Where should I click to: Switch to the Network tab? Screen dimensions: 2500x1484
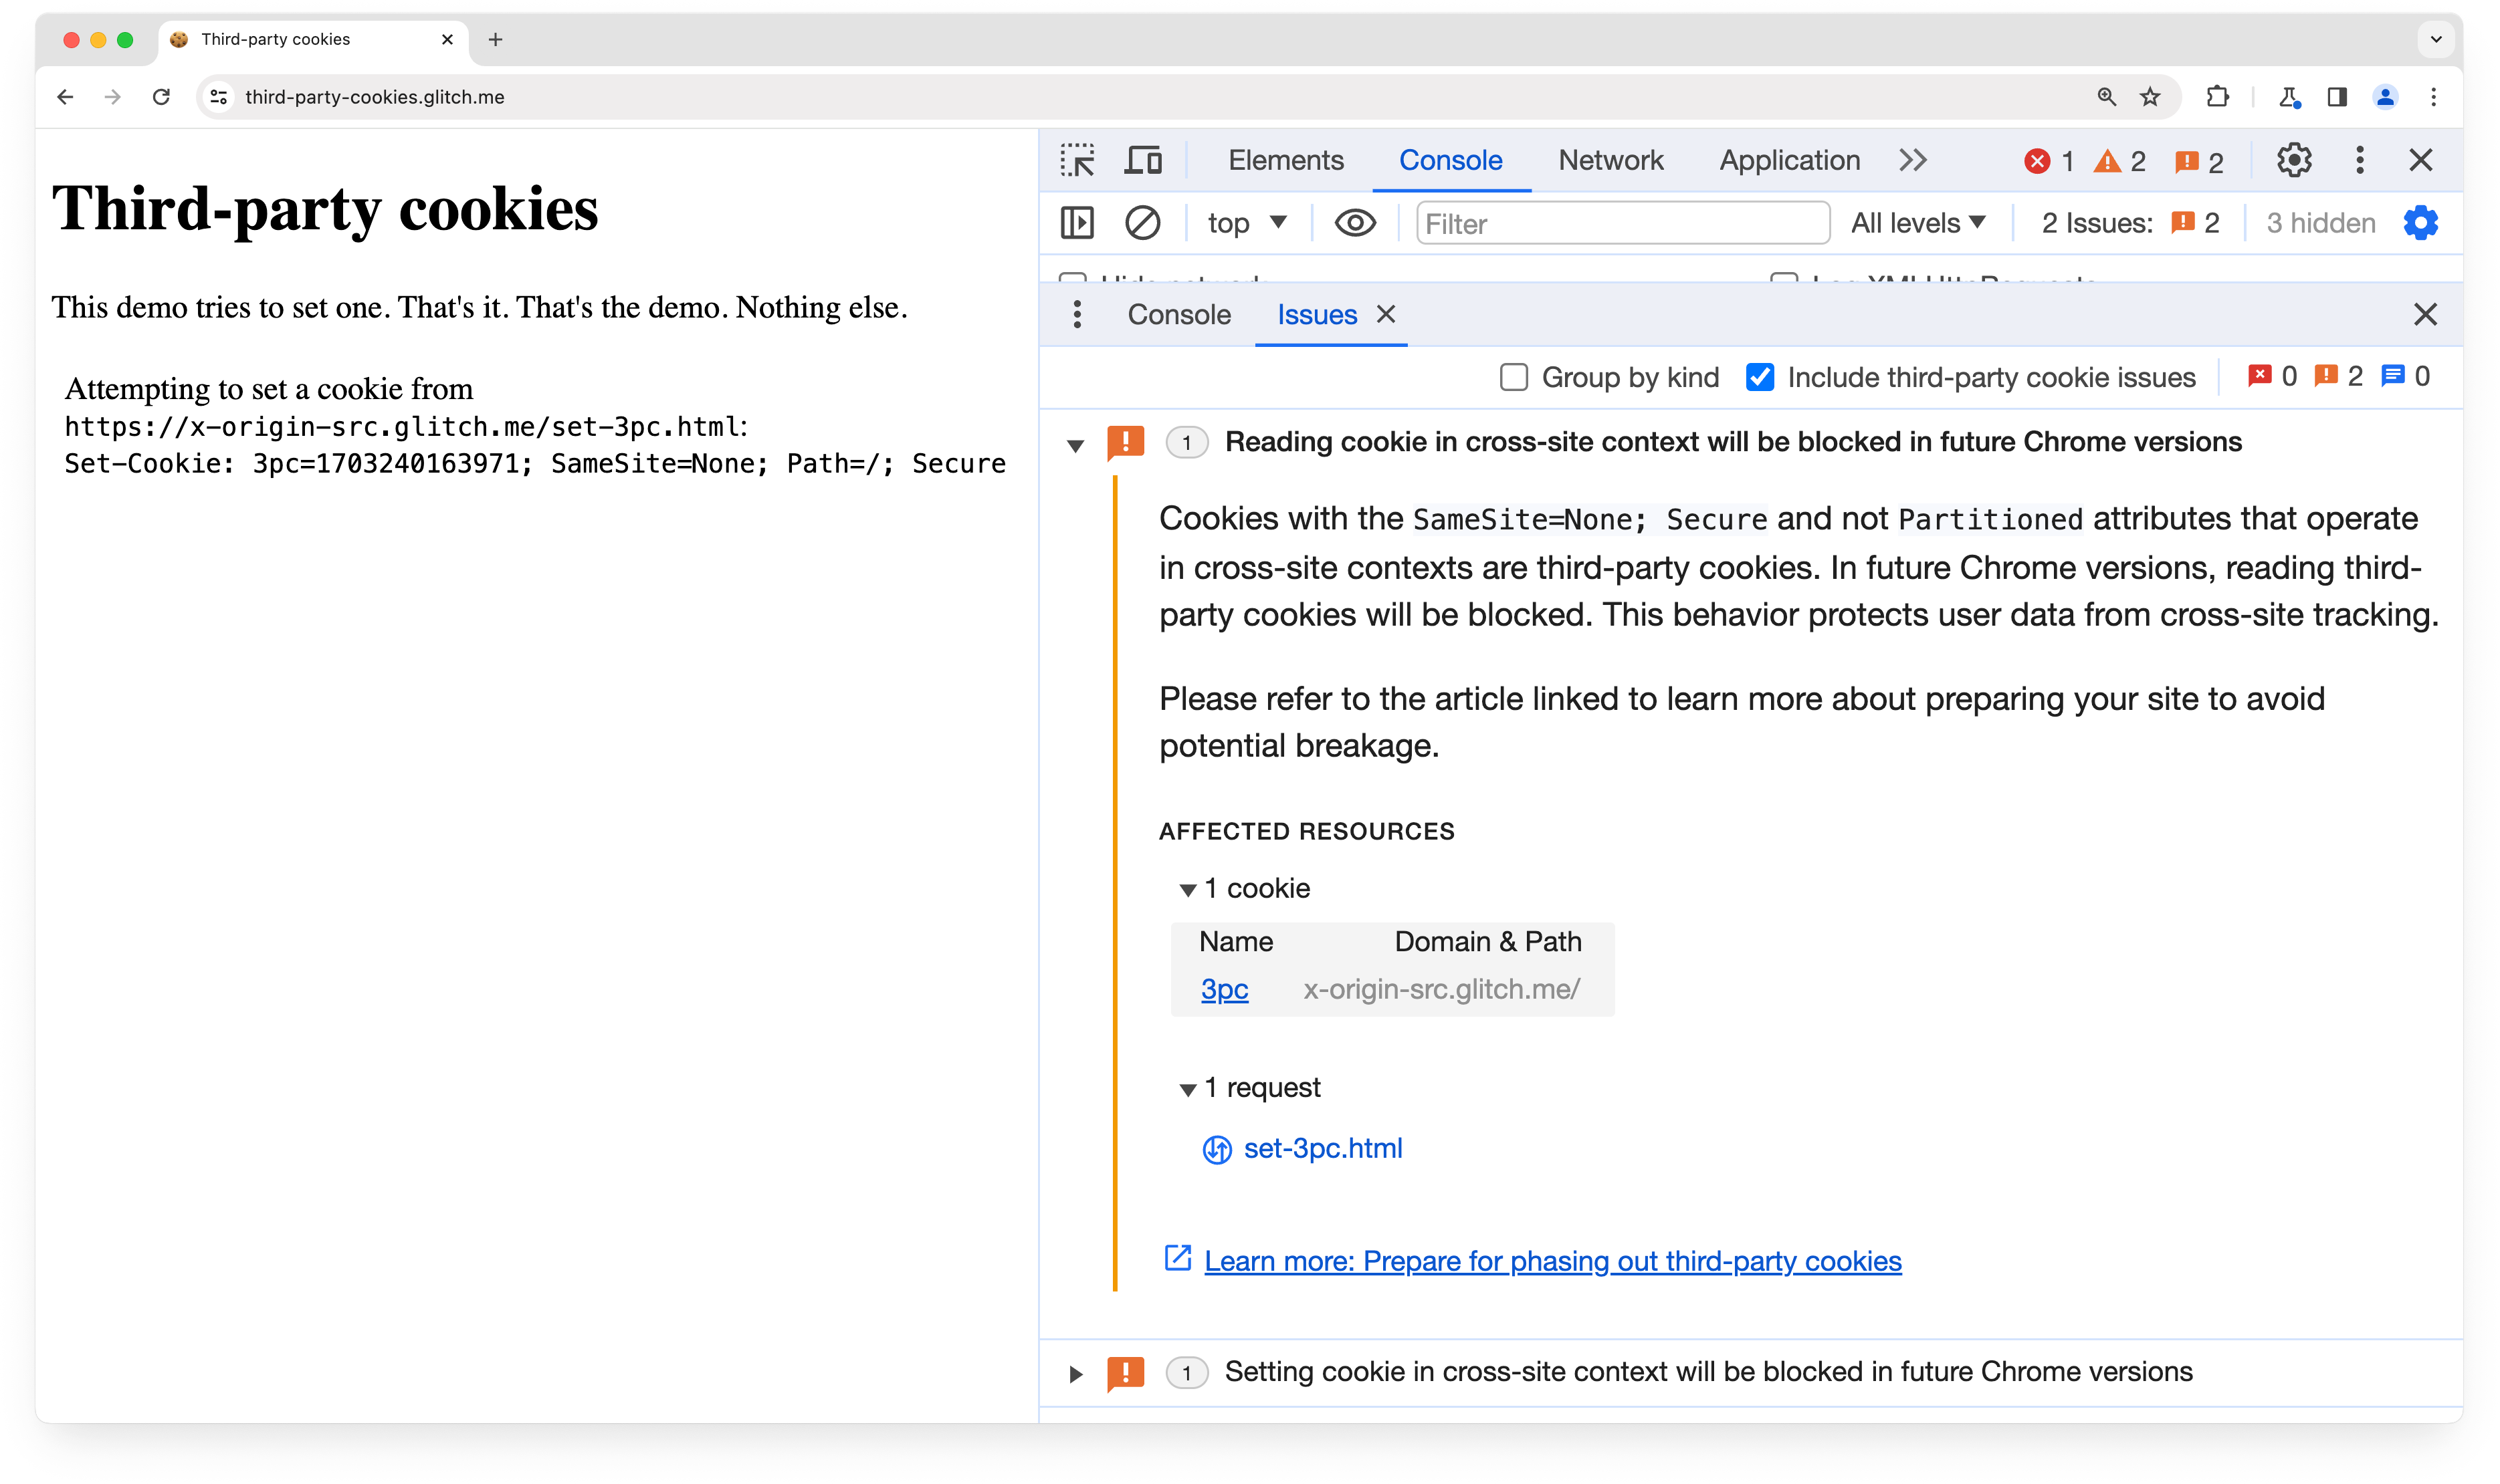point(1611,159)
